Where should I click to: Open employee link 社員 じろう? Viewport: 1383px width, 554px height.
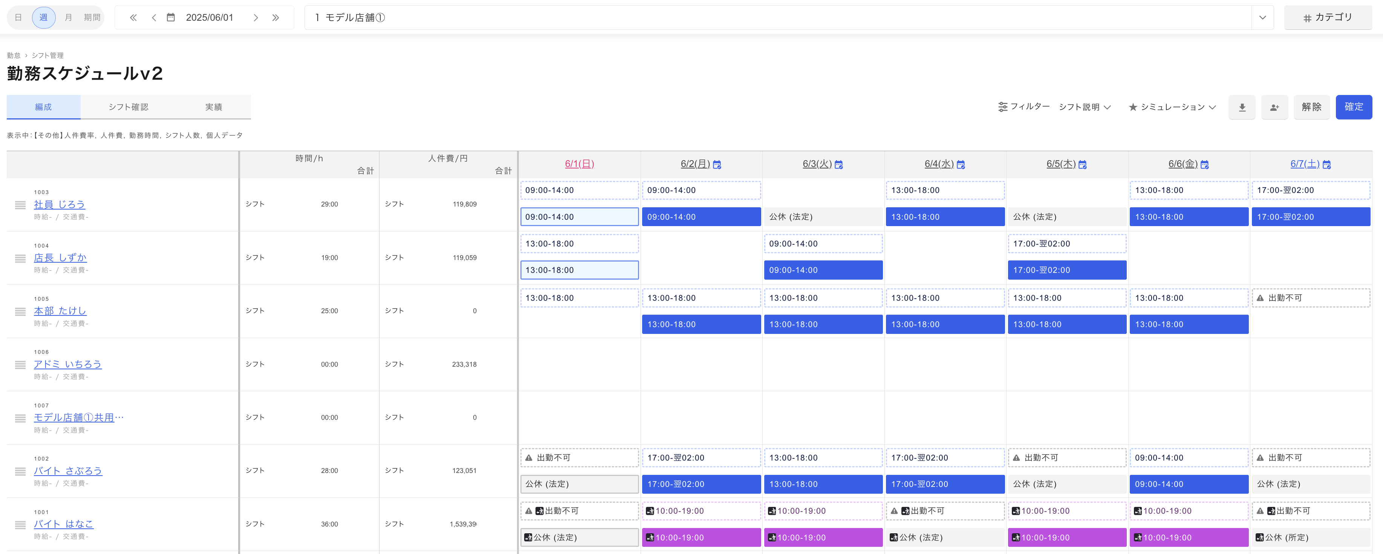point(59,205)
